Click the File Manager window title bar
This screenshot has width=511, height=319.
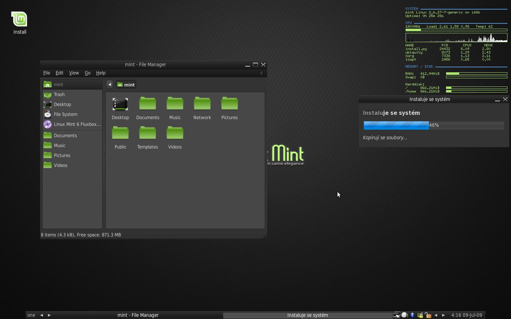click(x=145, y=65)
